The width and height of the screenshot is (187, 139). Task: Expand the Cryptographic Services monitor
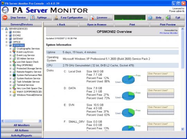[x=10, y=49]
